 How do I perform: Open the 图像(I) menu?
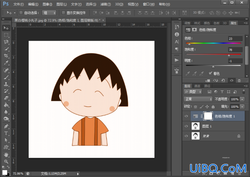[48, 4]
